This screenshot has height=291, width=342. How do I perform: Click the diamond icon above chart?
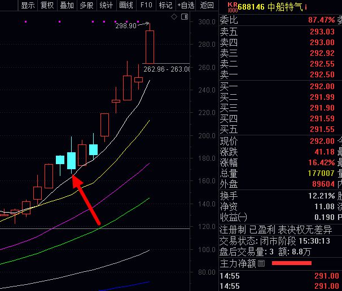(x=174, y=16)
